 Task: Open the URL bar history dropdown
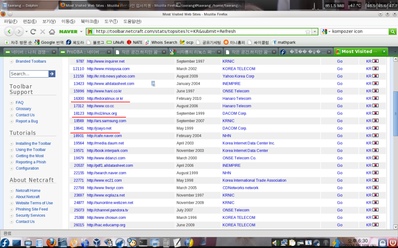click(315, 32)
